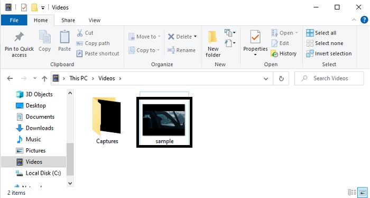Select Music in navigation pane
370x198 pixels.
click(x=29, y=139)
